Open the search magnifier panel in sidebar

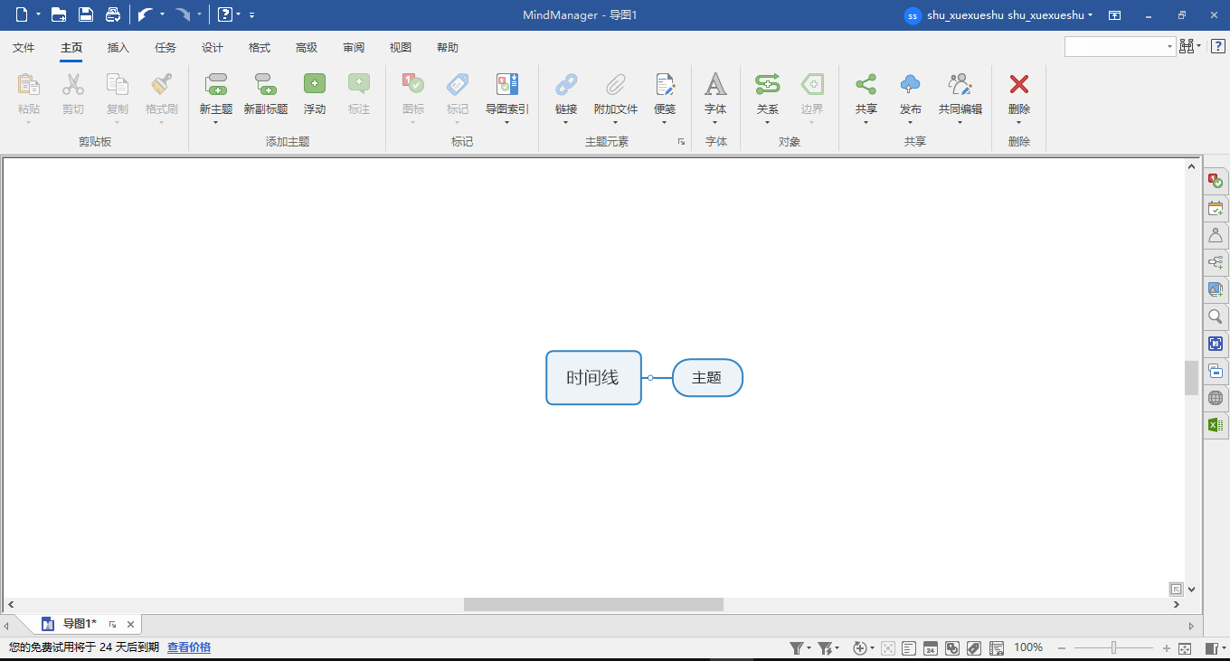(x=1216, y=316)
